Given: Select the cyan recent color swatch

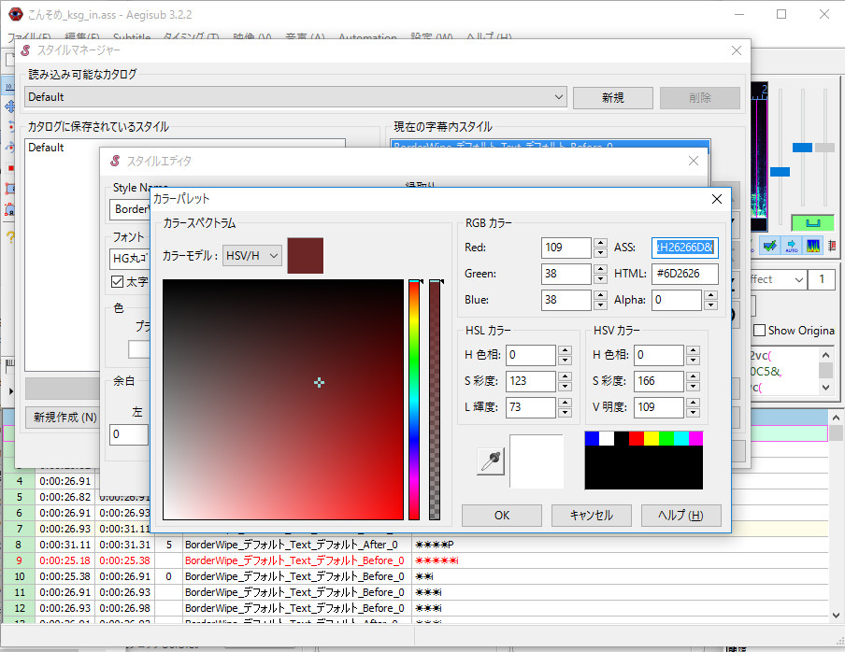Looking at the screenshot, I should point(680,438).
